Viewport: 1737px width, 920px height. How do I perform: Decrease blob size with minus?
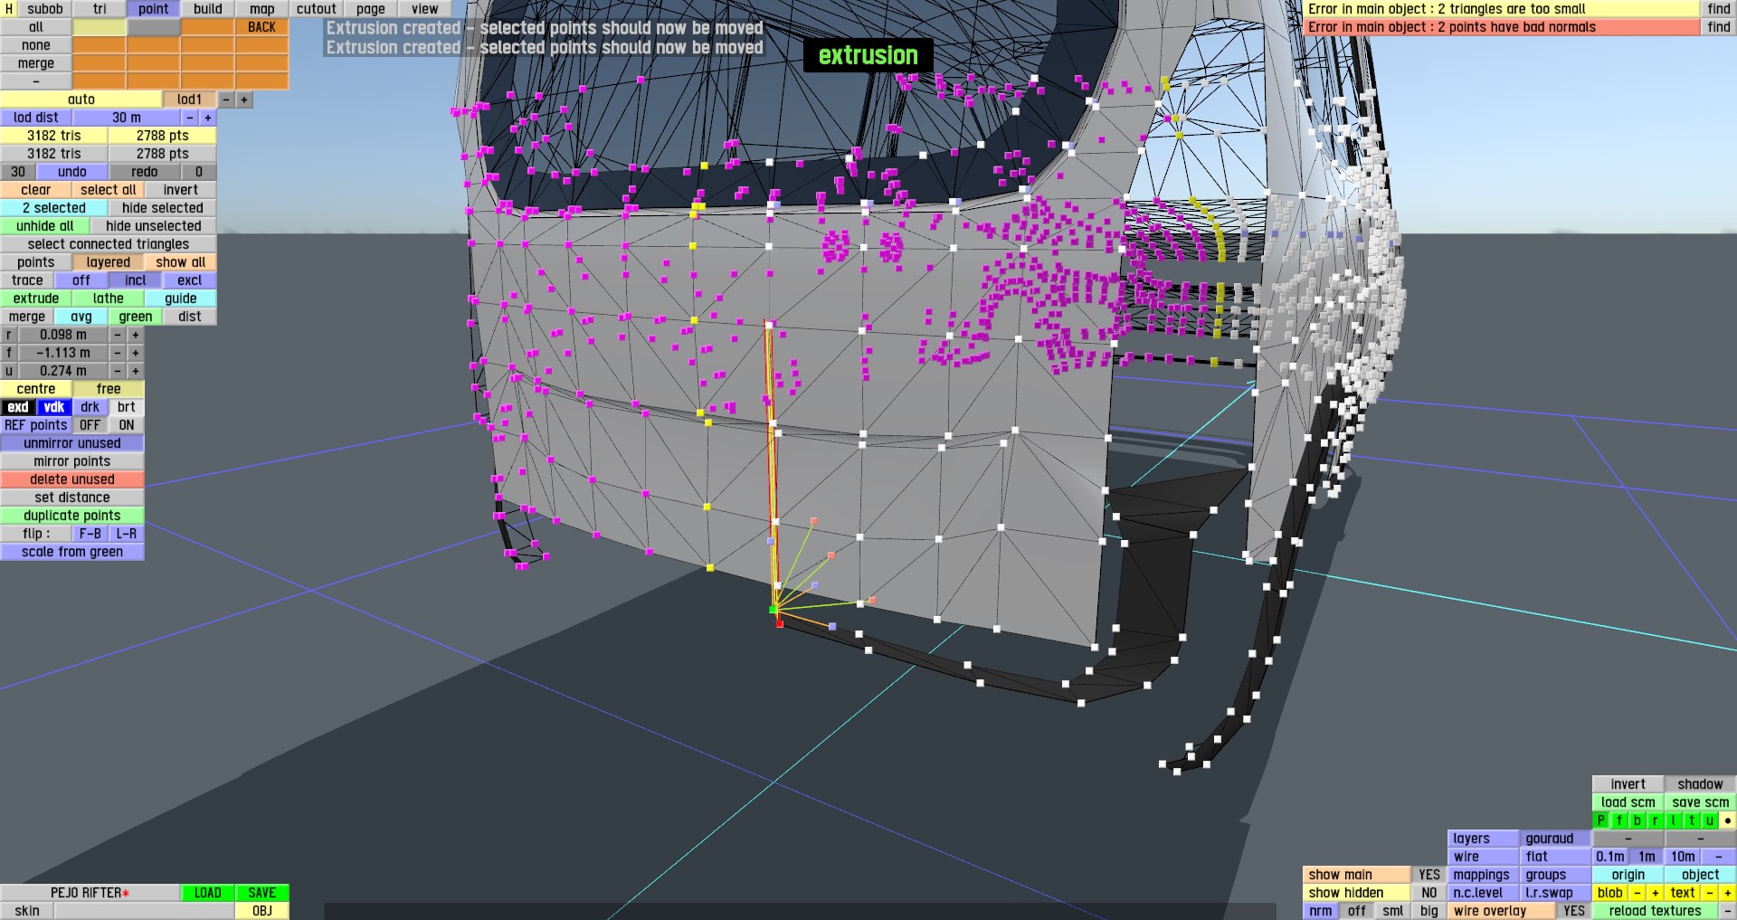click(x=1637, y=893)
